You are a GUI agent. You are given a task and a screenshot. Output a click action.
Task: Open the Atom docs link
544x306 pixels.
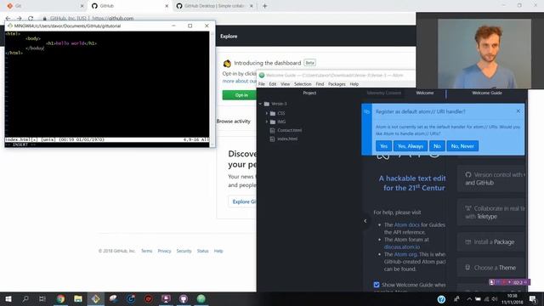coord(407,224)
